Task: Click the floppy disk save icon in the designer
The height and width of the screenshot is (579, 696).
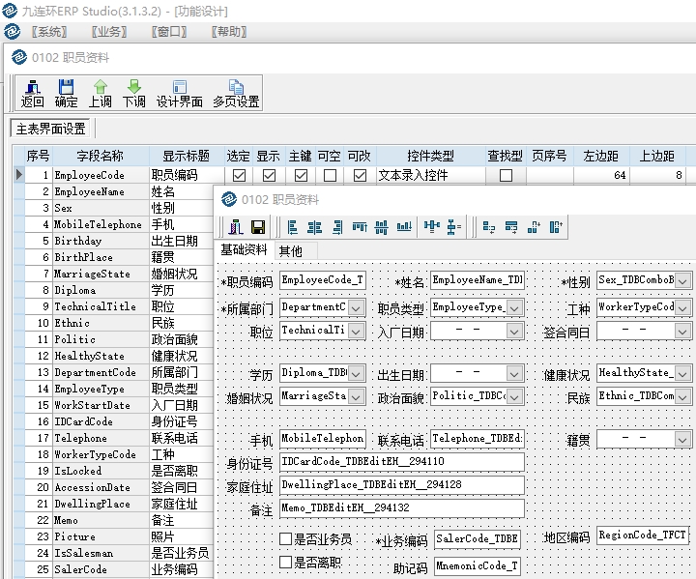Action: point(258,227)
